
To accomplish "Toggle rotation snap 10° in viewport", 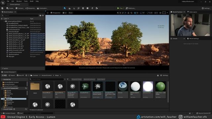I will tap(142, 13).
